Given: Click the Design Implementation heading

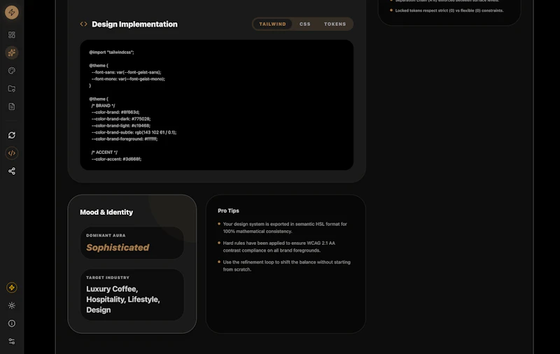Looking at the screenshot, I should [134, 24].
